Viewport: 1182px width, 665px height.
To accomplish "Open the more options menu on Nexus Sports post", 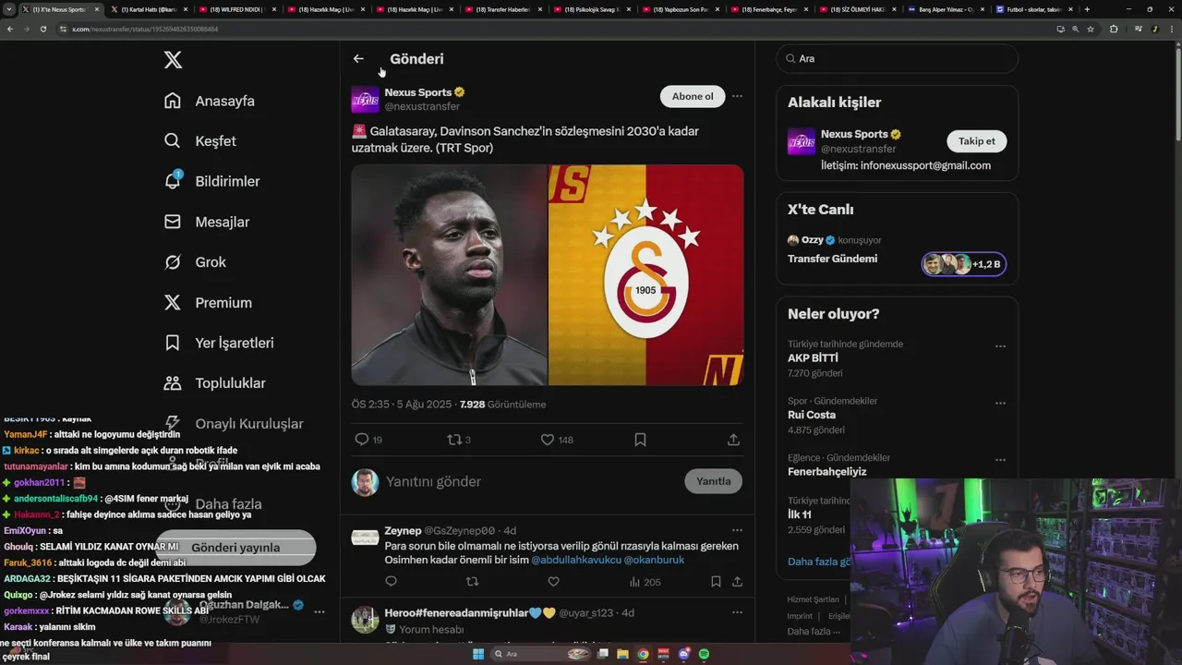I will click(x=737, y=96).
